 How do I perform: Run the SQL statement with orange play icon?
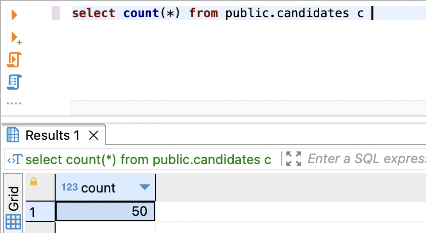14,14
